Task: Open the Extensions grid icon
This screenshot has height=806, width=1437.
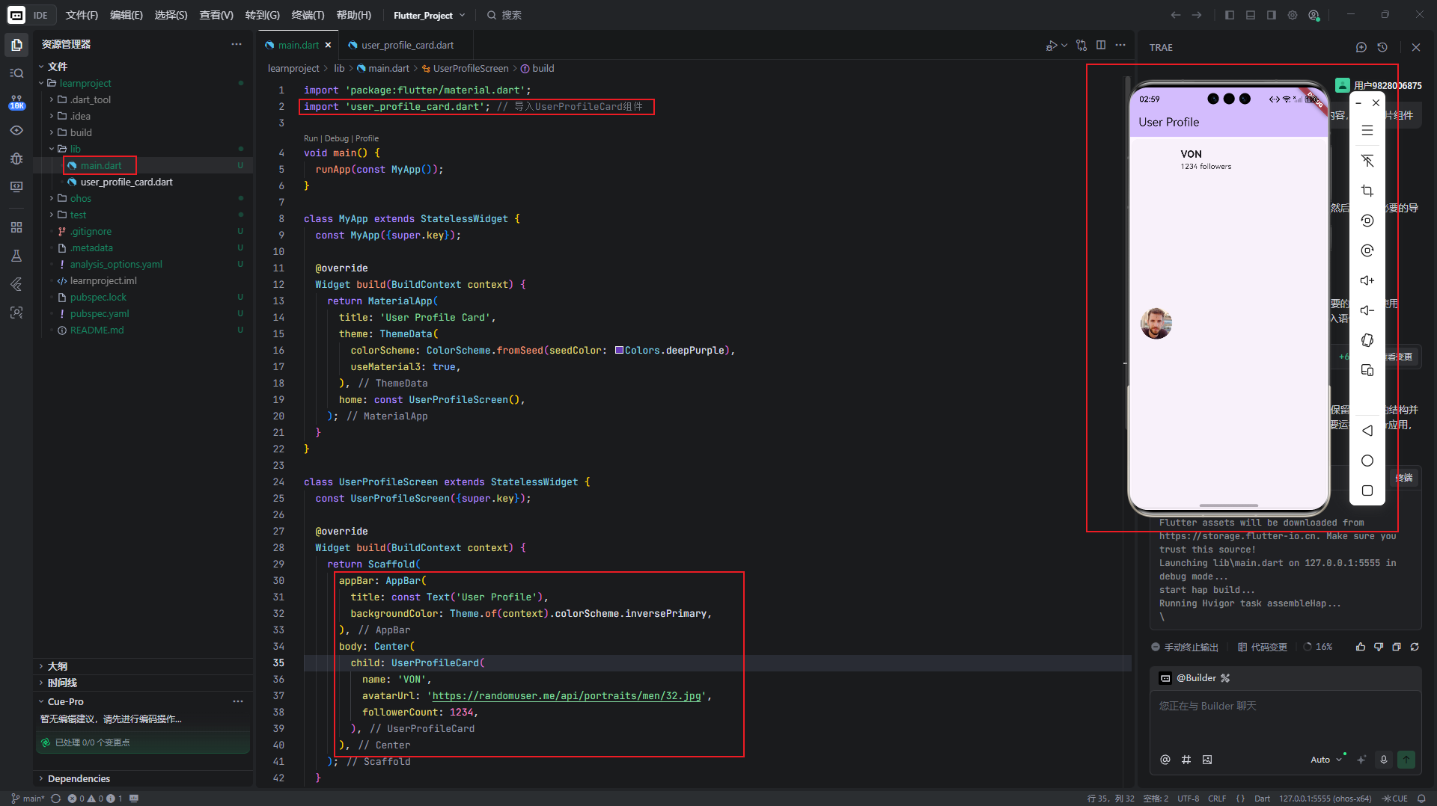Action: (16, 227)
